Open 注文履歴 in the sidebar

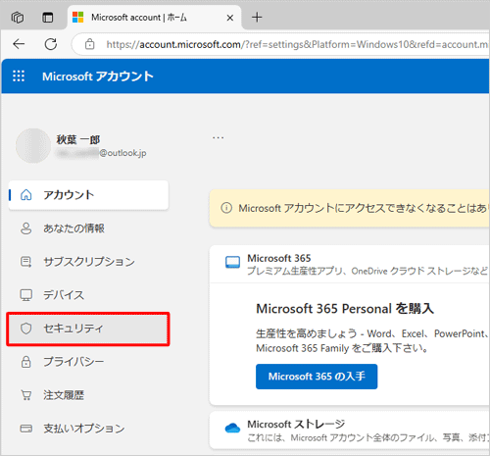point(88,395)
